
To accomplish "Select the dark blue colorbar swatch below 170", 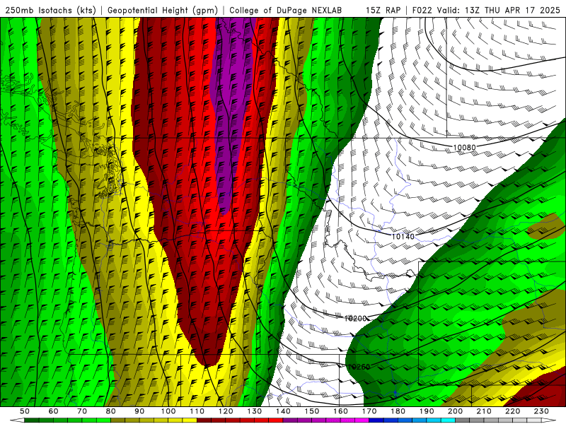I will 376,420.
